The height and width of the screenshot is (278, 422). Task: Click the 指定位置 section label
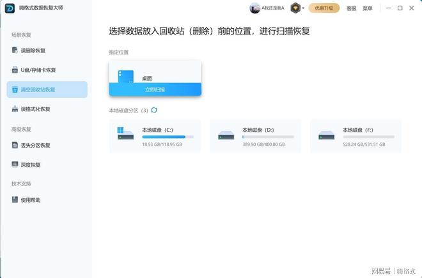click(x=119, y=52)
